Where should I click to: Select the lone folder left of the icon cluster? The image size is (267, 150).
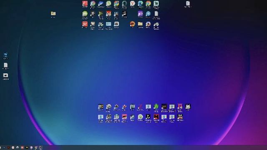53,14
